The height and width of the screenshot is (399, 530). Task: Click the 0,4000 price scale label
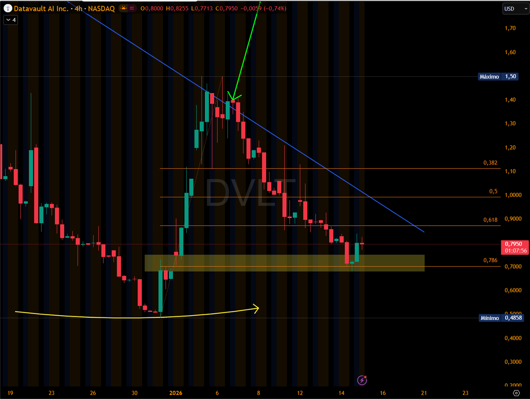tap(512, 338)
